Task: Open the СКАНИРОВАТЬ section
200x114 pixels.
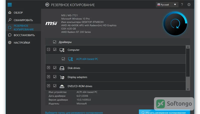Action: click(x=23, y=20)
